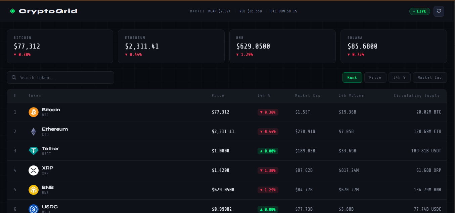Click the USDC coin icon

tap(34, 209)
